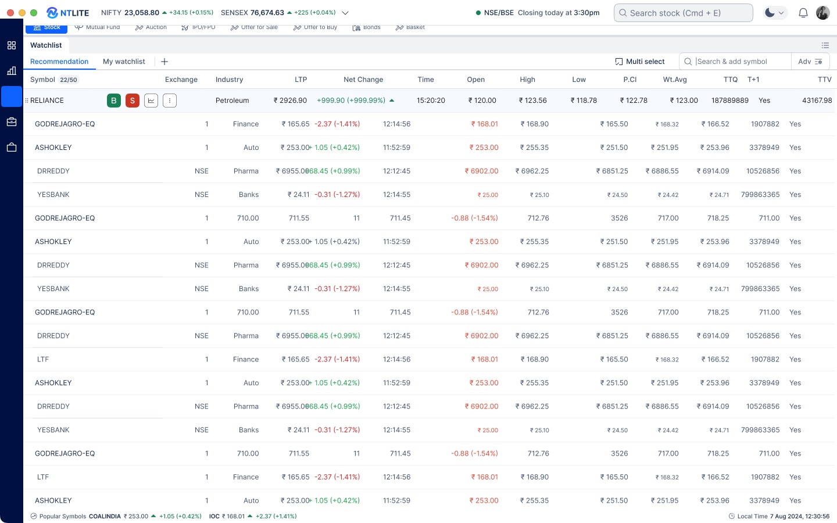Open the user profile avatar
The height and width of the screenshot is (523, 837).
pos(823,13)
